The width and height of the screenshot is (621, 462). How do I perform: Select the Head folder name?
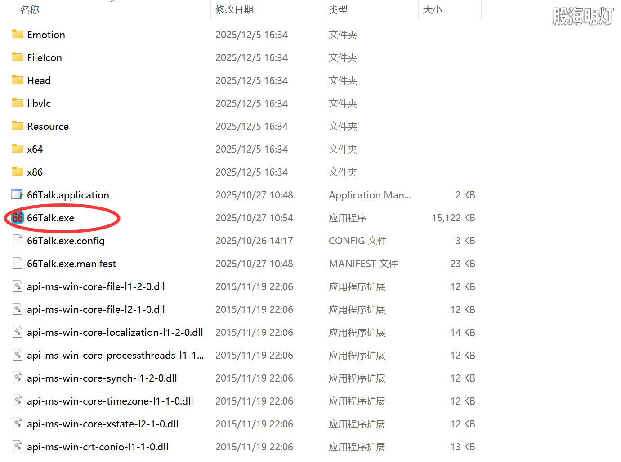pos(39,80)
